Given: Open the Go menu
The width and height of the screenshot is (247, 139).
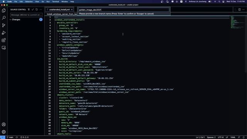Looking at the screenshot, I should click(43, 2).
